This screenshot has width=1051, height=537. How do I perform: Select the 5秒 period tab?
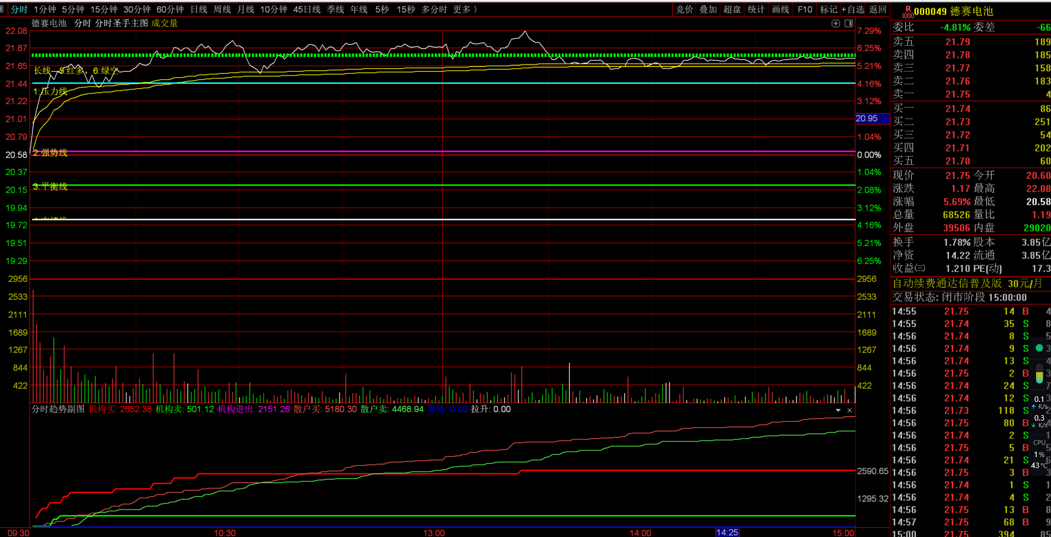(382, 9)
